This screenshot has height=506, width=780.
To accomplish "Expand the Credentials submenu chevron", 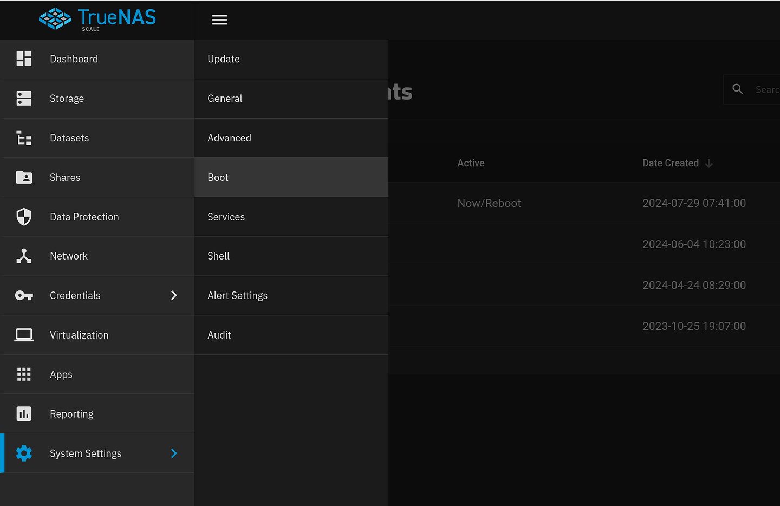I will point(173,295).
